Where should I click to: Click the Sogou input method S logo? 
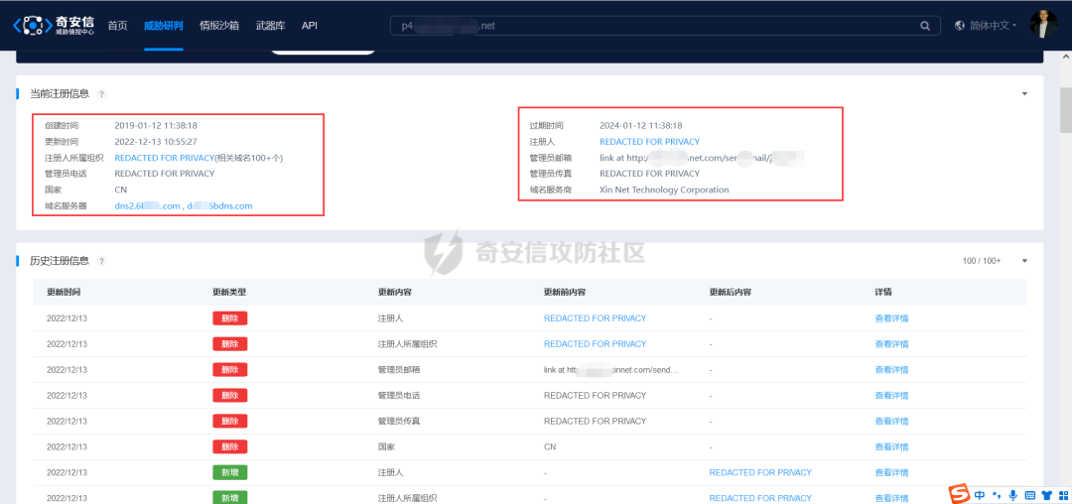click(x=960, y=494)
